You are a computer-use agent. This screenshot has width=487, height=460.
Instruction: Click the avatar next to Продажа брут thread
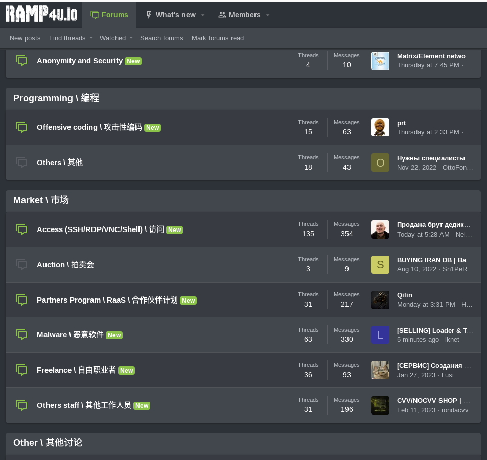tap(380, 229)
